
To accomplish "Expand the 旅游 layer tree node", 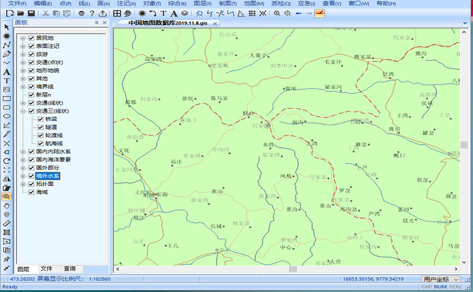I will tap(23, 54).
